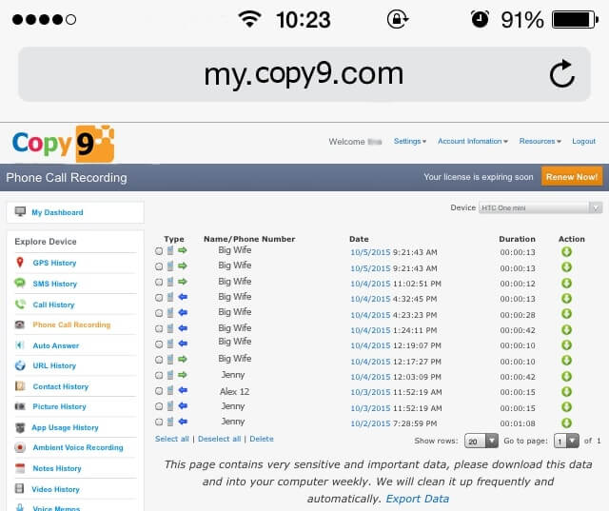Tick the checkbox for the 7:28:59 PM call
This screenshot has width=609, height=511.
(159, 422)
